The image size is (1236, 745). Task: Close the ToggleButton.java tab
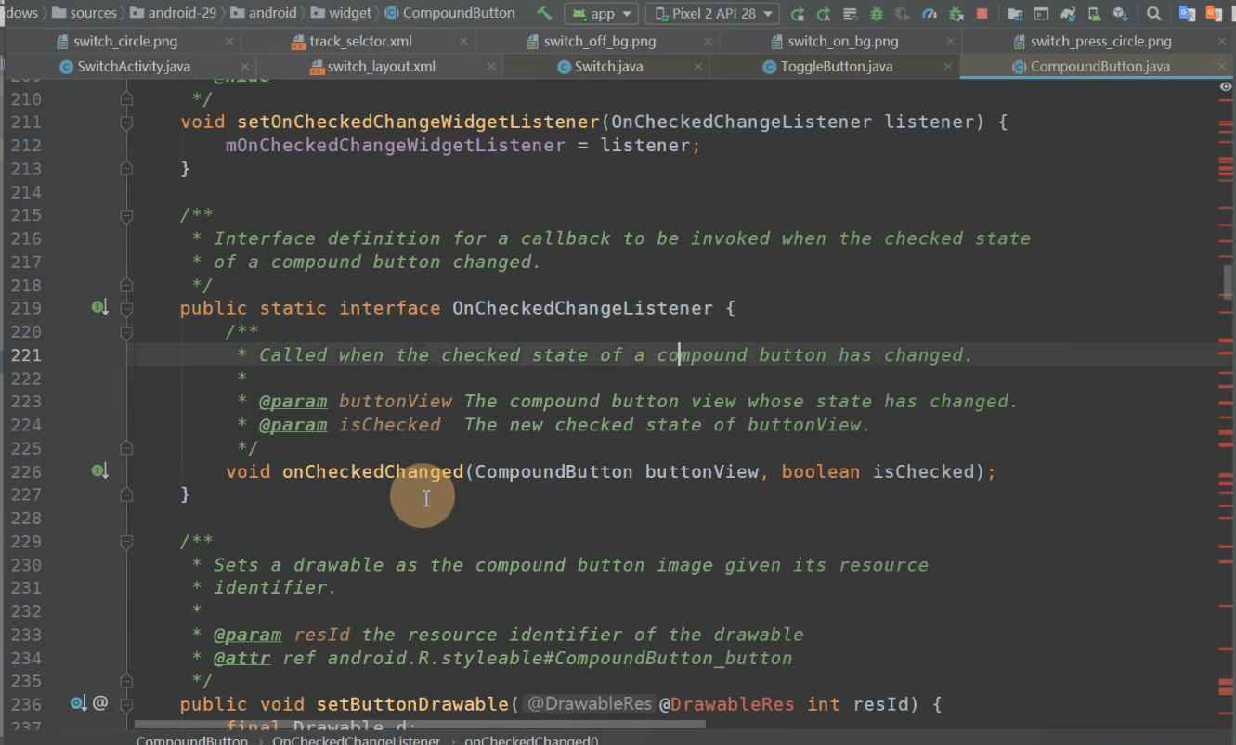[x=947, y=67]
